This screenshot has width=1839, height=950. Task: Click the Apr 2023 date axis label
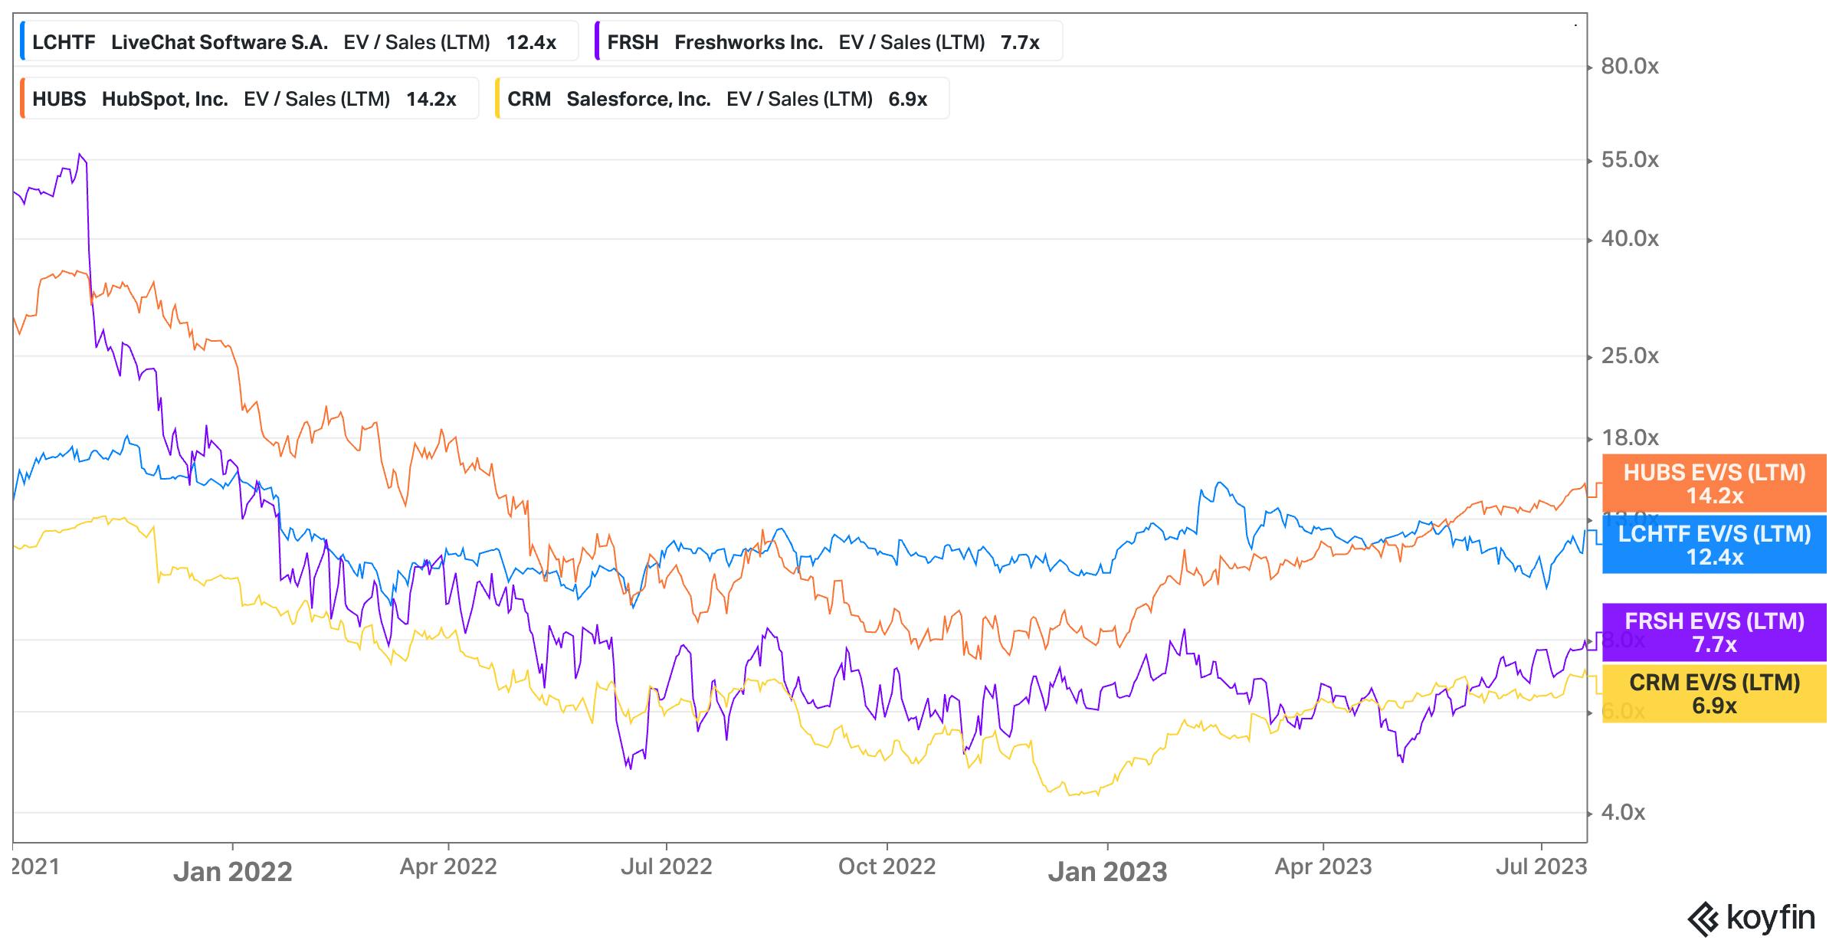[1323, 866]
